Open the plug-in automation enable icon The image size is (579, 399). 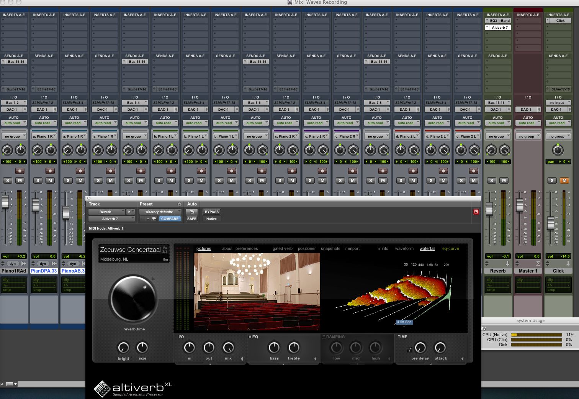pyautogui.click(x=191, y=212)
